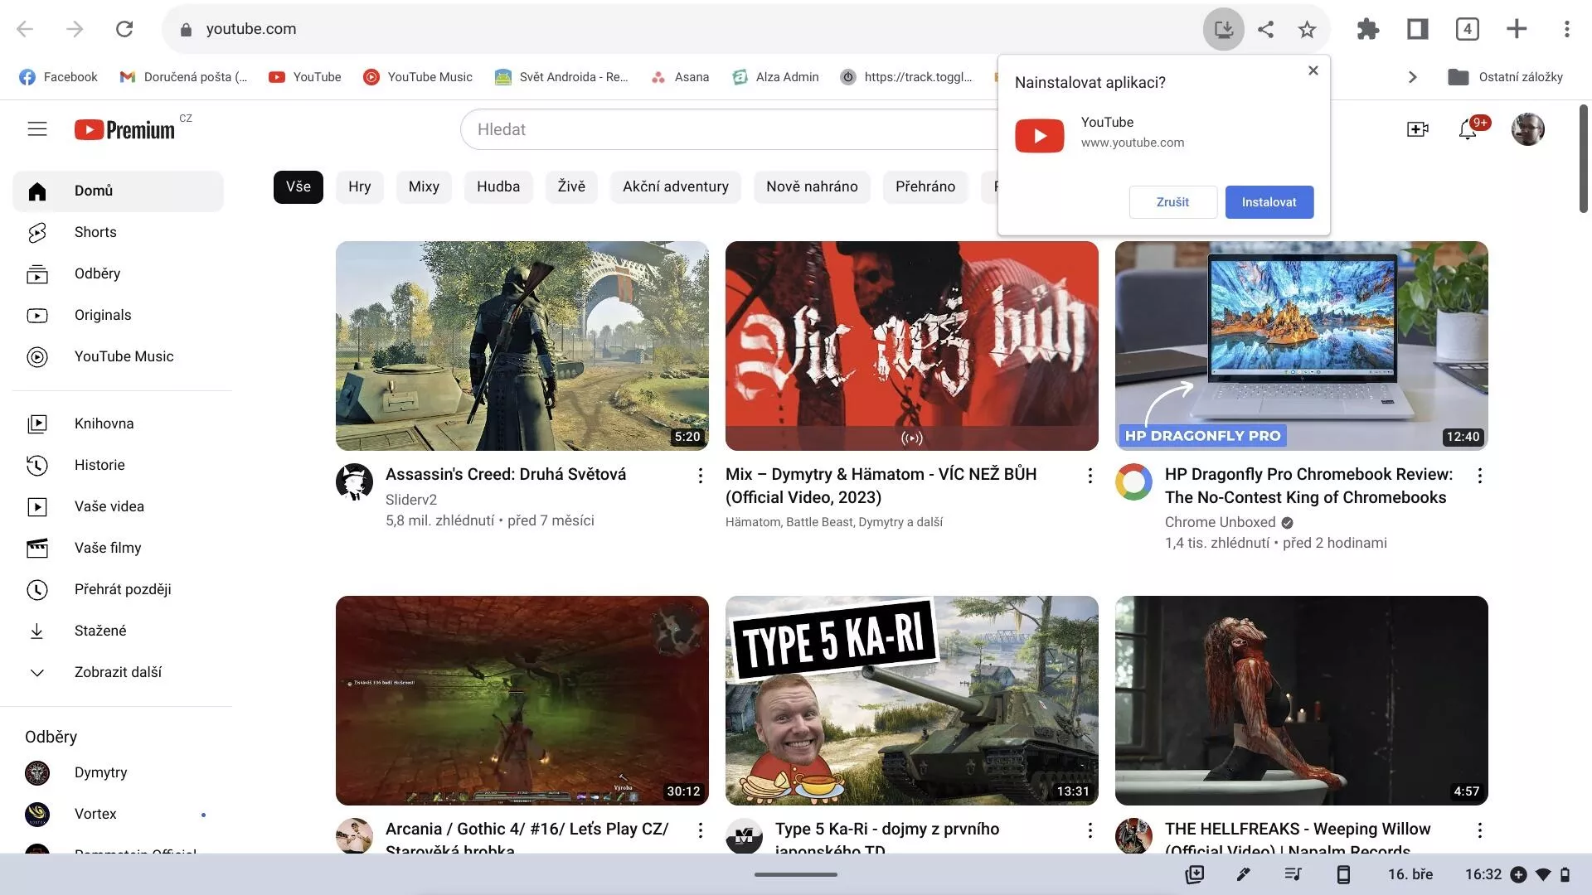The height and width of the screenshot is (895, 1592).
Task: Open Přehrát později in sidebar
Action: point(118,590)
